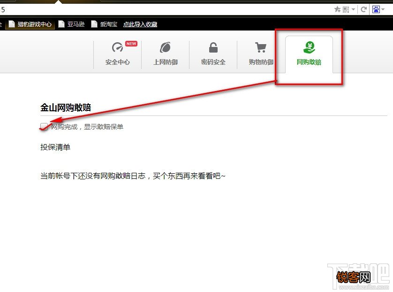This screenshot has width=393, height=292.
Task: Click the planet icon for 上网防御
Action: point(166,47)
